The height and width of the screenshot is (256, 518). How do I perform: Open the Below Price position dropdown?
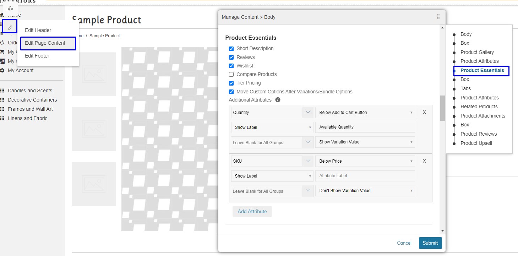365,161
